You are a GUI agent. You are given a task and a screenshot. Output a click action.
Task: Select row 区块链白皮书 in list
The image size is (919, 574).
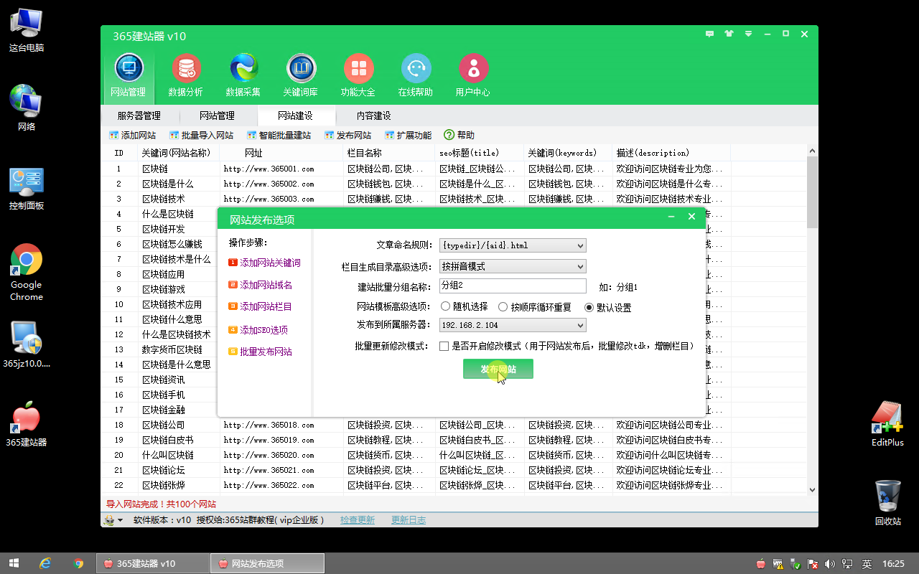point(454,440)
